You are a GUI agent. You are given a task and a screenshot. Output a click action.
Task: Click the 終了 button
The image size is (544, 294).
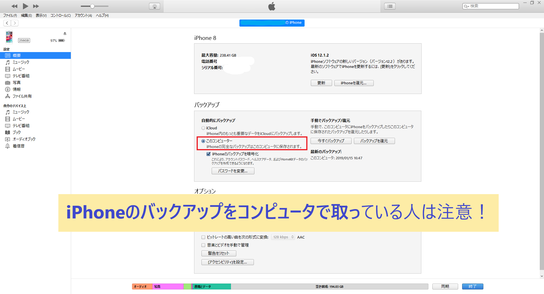473,287
